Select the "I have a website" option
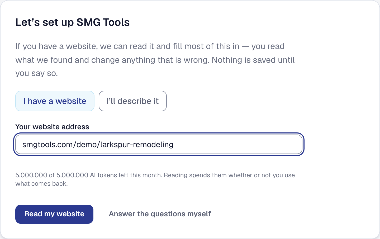 (x=55, y=101)
